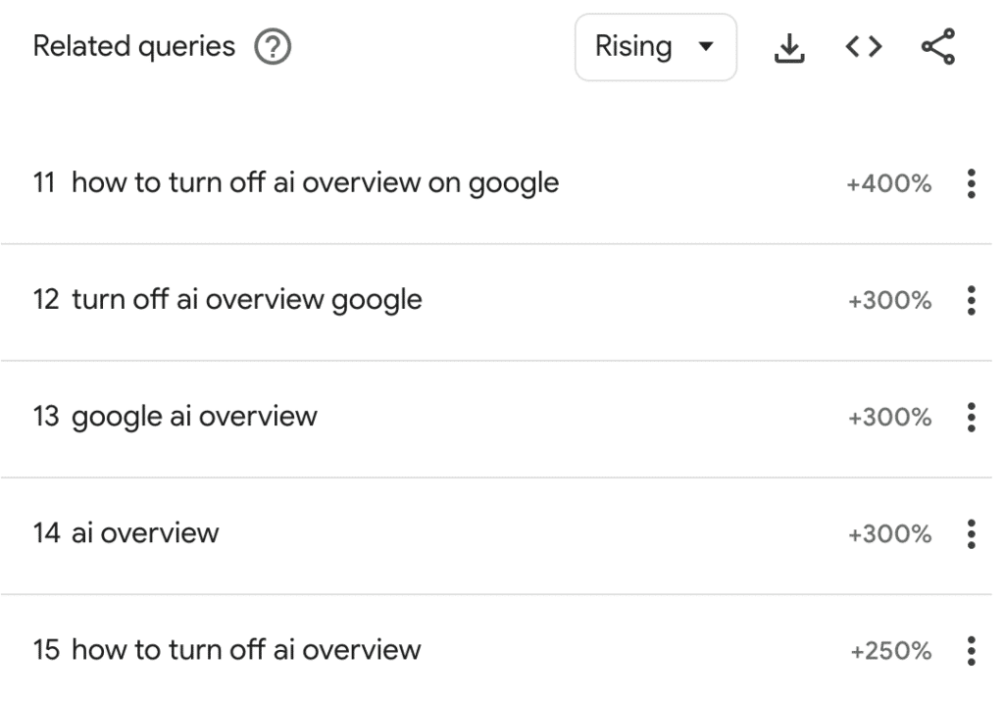Image resolution: width=1004 pixels, height=701 pixels.
Task: Click the +300% value for query 12
Action: pyautogui.click(x=890, y=300)
